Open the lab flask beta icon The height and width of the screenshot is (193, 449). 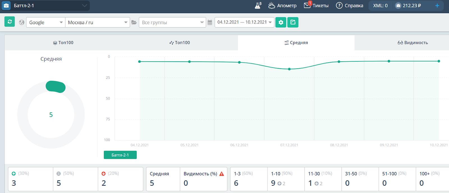coord(258,6)
